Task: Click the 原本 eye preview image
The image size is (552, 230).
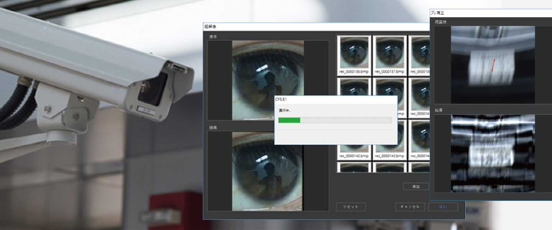Action: 268,80
